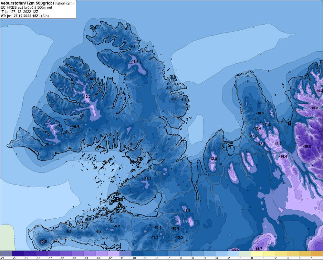Screen dimensions: 323x260
Task: Click the -7.6 temperature label on the map
Action: point(93,28)
